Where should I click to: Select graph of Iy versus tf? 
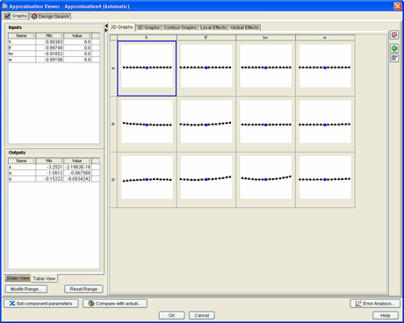coord(206,180)
